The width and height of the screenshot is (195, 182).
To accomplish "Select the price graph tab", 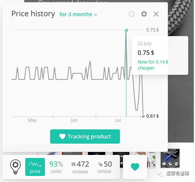I will tap(35, 167).
